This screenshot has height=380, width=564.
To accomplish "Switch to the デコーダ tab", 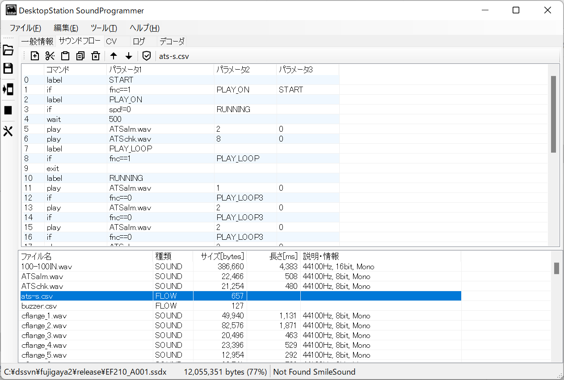I will point(172,42).
